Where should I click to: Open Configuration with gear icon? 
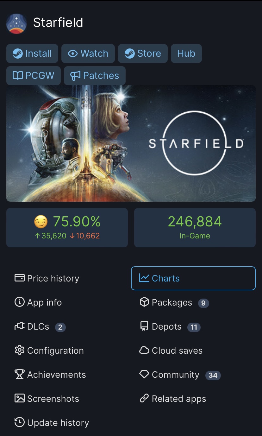point(49,351)
